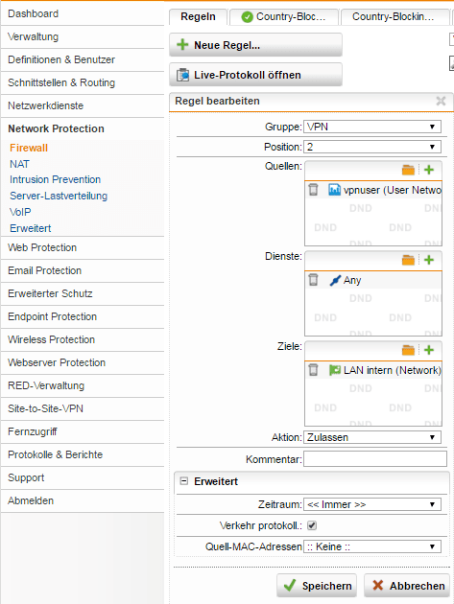Click green plus icon in Dienste box

(429, 260)
